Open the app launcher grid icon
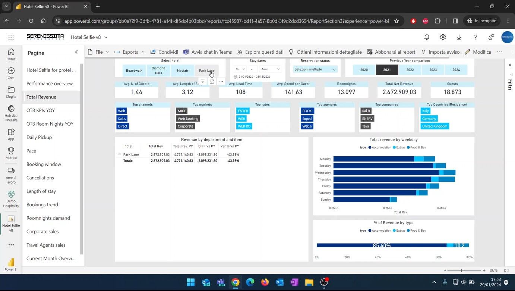Image resolution: width=515 pixels, height=291 pixels. tap(11, 37)
